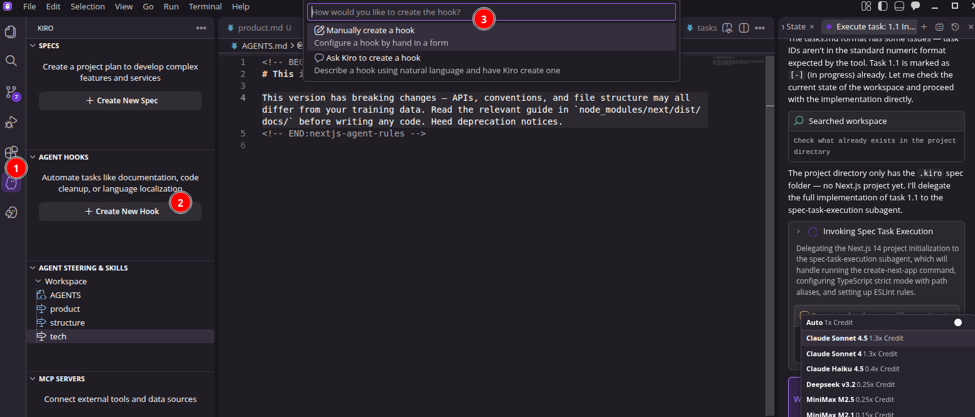Toggle the chat panel icon
The height and width of the screenshot is (417, 975).
[915, 6]
